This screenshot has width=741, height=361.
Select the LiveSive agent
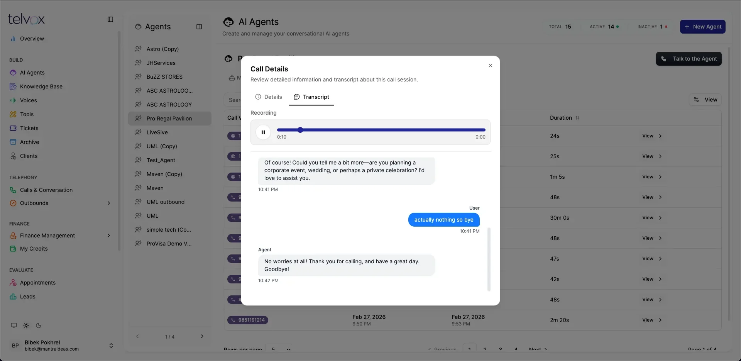170,132
